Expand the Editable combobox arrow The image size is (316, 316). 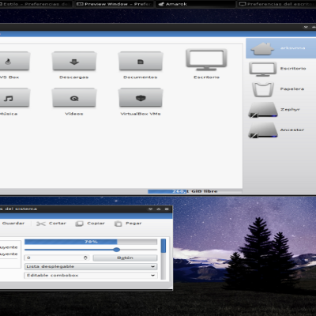(152, 276)
